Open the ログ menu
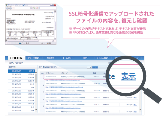 (86, 58)
